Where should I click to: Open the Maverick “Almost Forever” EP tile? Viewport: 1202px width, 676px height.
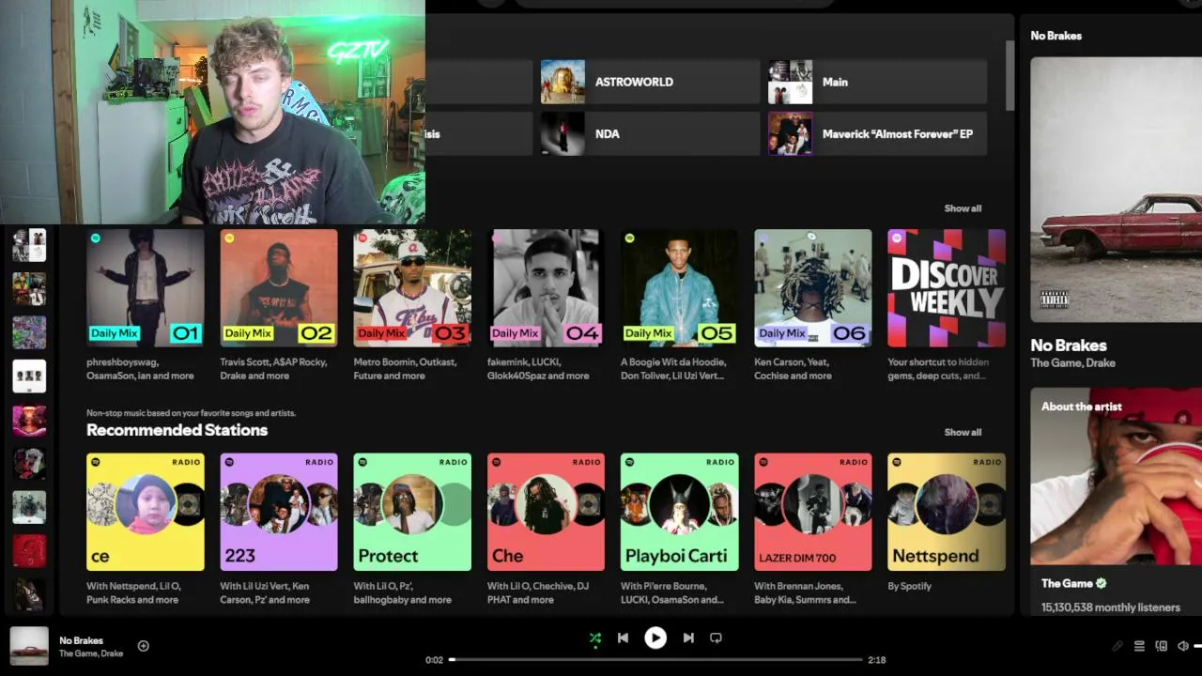coord(877,133)
